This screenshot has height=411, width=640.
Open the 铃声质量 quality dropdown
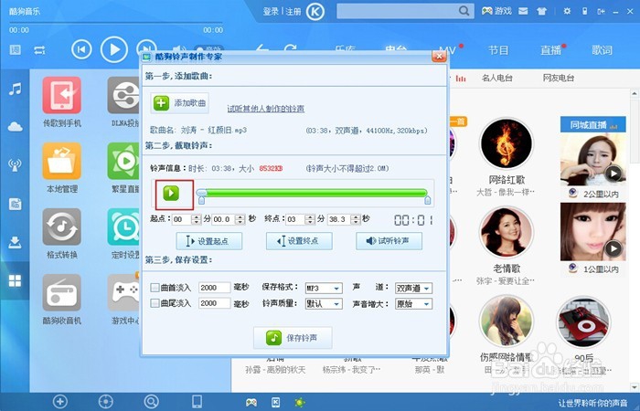(x=324, y=304)
